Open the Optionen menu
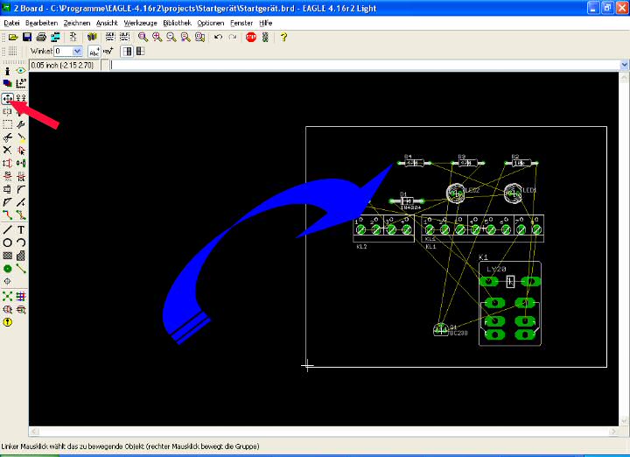Viewport: 630px width, 457px height. click(210, 22)
